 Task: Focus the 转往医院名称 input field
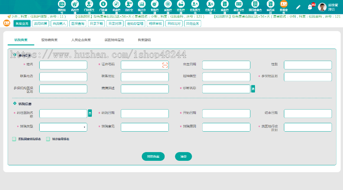pos(63,114)
